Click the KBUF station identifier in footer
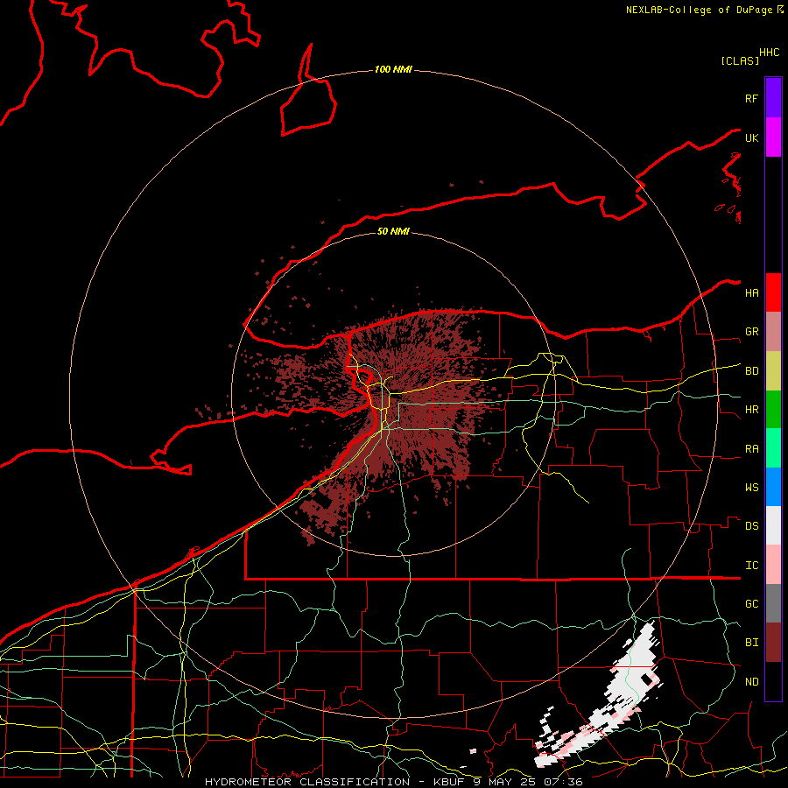Viewport: 788px width, 788px height. point(449,782)
